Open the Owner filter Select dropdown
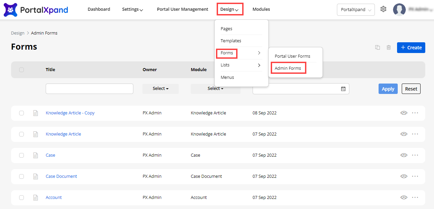This screenshot has width=434, height=209. pos(161,89)
